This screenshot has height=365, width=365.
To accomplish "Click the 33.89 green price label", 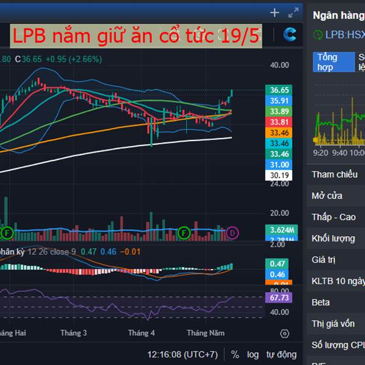I will (x=279, y=111).
